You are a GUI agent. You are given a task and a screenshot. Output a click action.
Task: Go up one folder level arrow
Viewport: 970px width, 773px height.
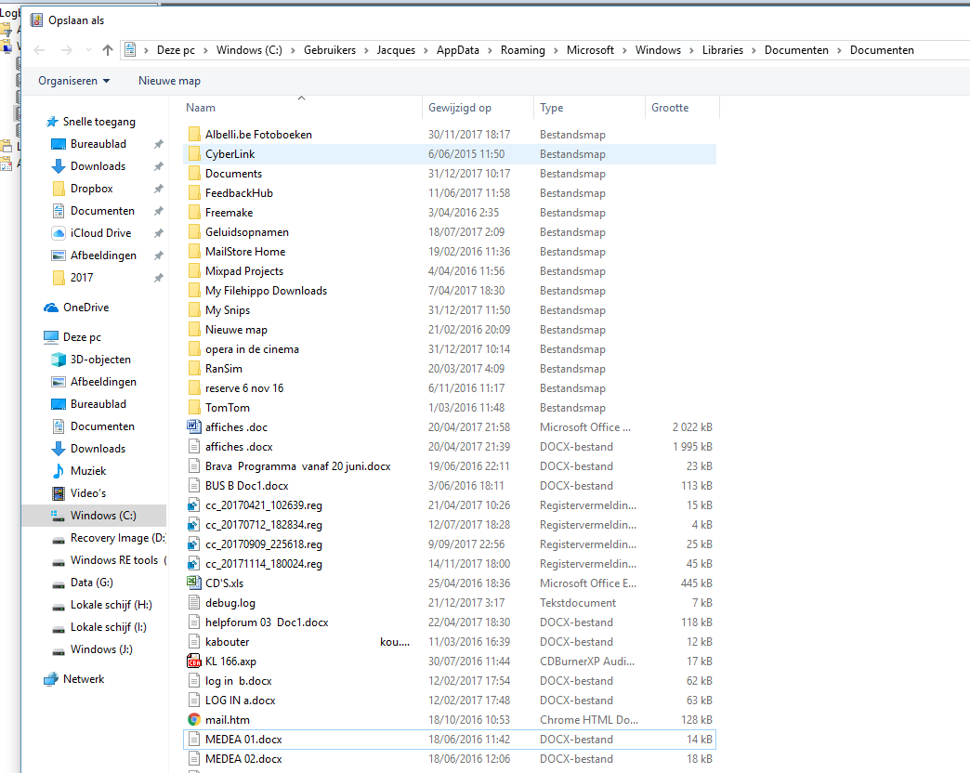pos(108,50)
